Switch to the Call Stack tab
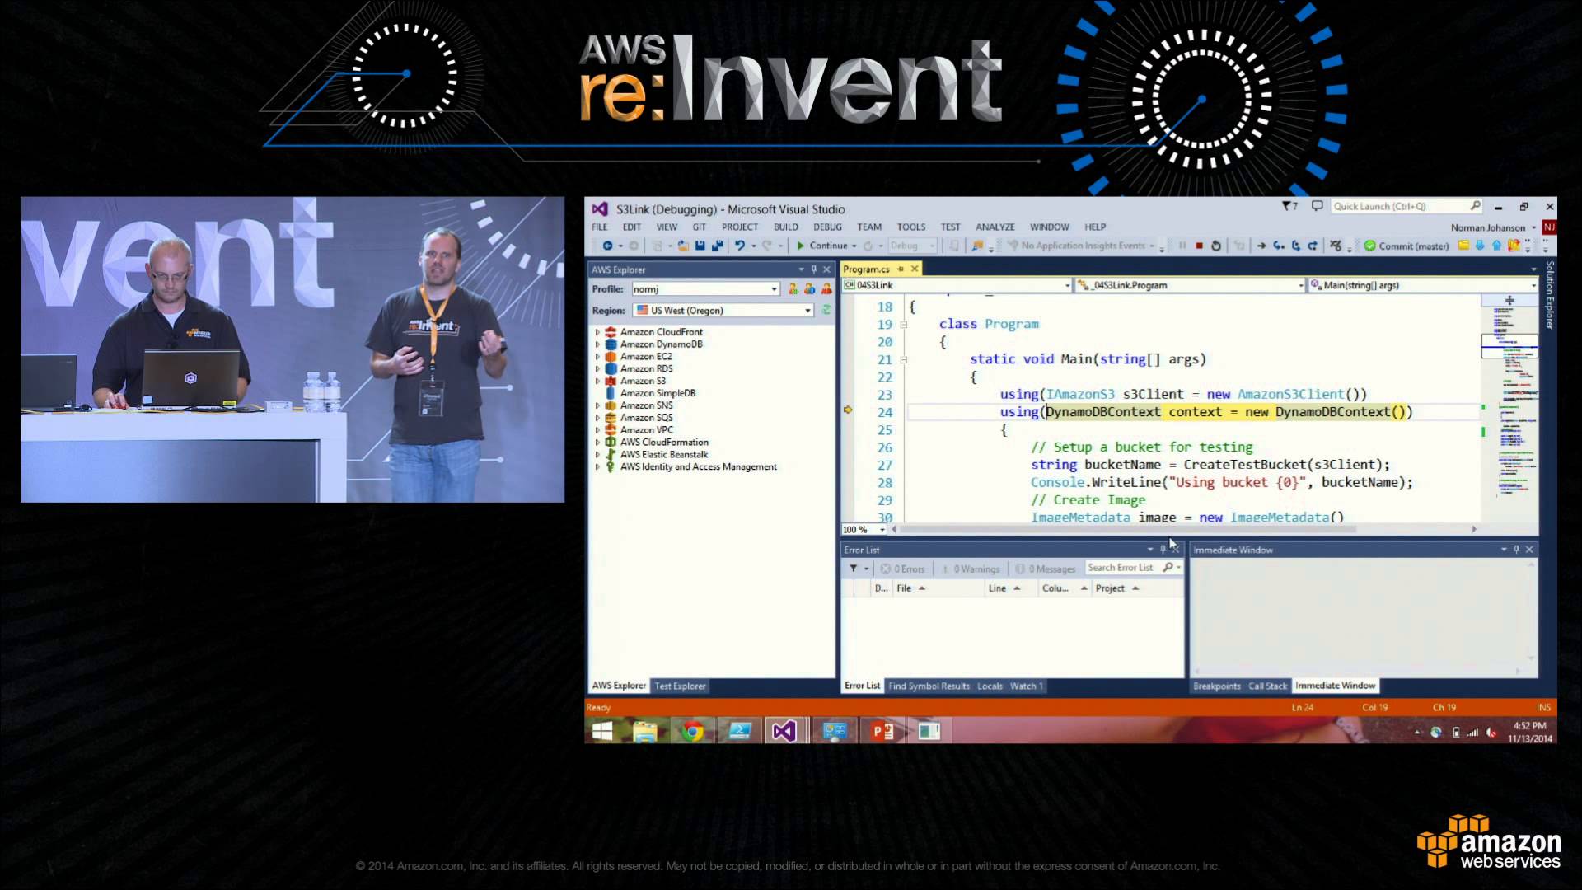1582x890 pixels. pyautogui.click(x=1267, y=686)
